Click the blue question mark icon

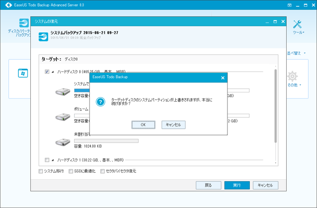(x=101, y=102)
